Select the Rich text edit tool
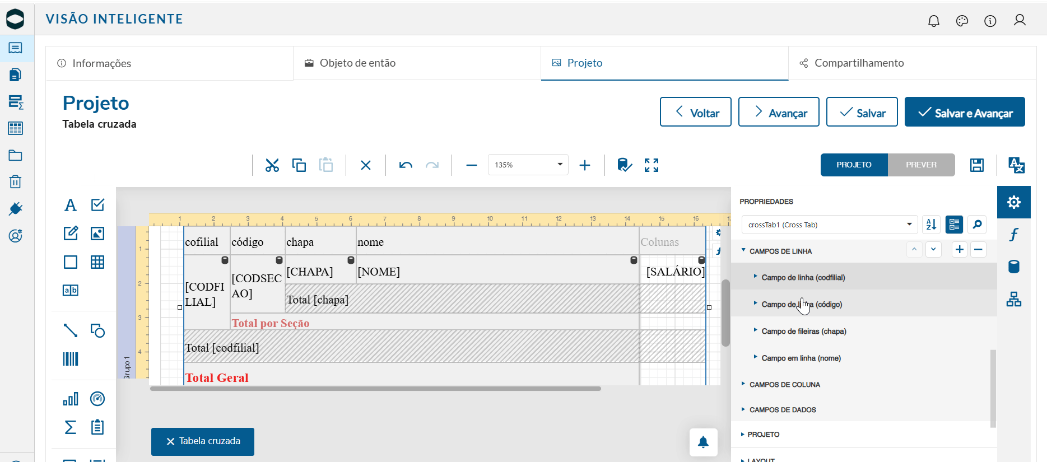This screenshot has width=1047, height=462. click(x=71, y=234)
